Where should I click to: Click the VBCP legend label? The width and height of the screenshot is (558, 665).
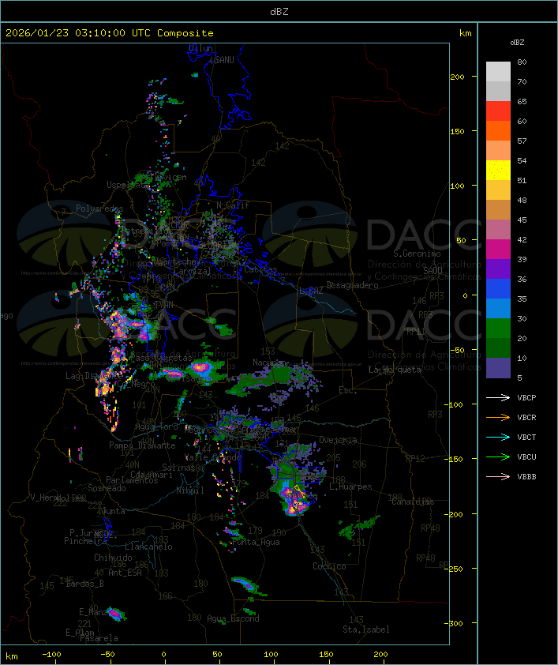coord(526,398)
